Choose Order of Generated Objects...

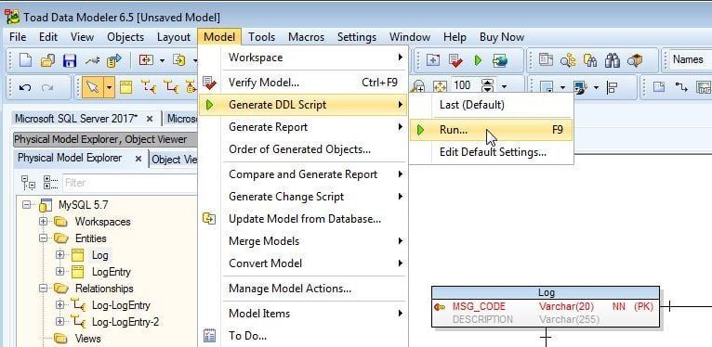pos(303,149)
